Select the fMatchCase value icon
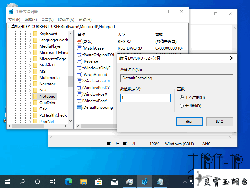Screen dimensions: 250x188 pyautogui.click(x=79, y=48)
